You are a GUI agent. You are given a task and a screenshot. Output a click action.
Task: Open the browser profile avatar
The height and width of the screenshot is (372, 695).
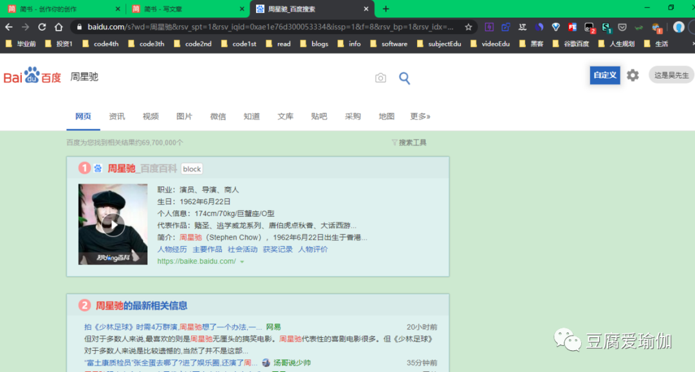click(x=678, y=27)
